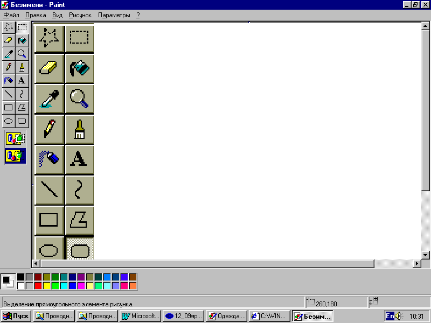Activate the Airbrush spray can in the toolbox
The image size is (431, 323).
[9, 80]
